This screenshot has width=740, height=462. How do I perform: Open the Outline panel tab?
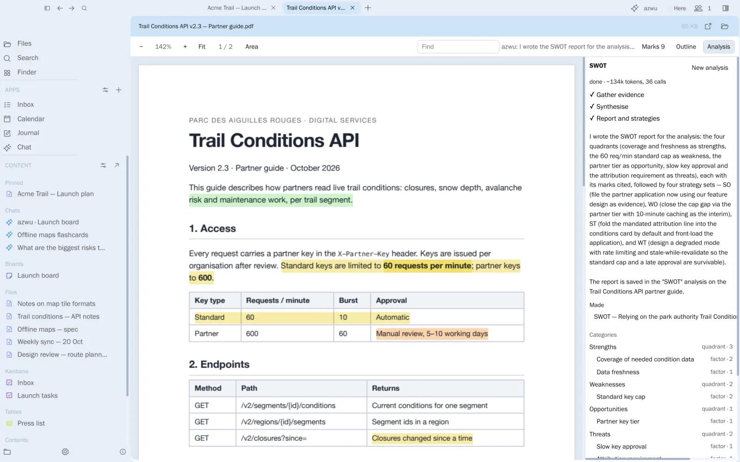[686, 47]
